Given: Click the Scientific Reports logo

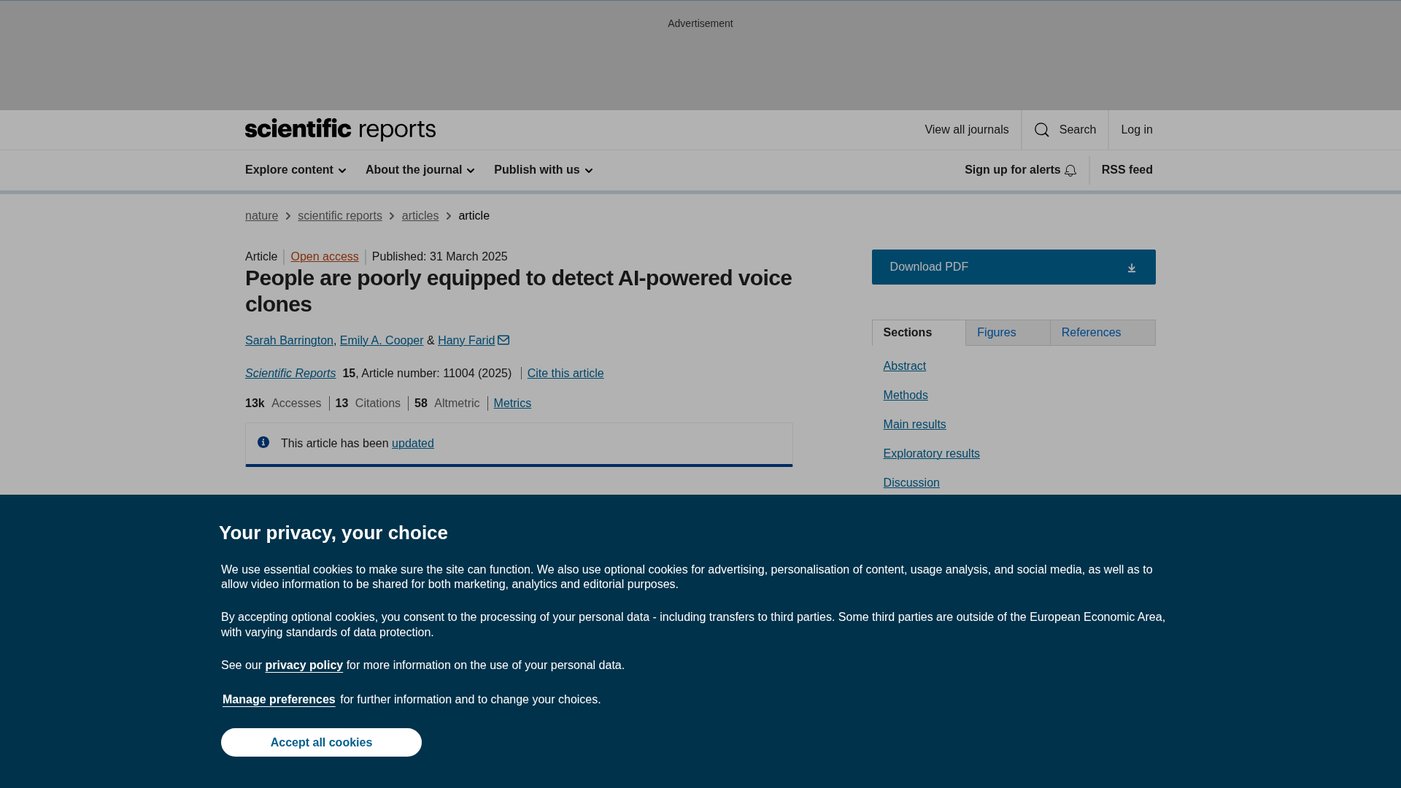Looking at the screenshot, I should coord(340,129).
